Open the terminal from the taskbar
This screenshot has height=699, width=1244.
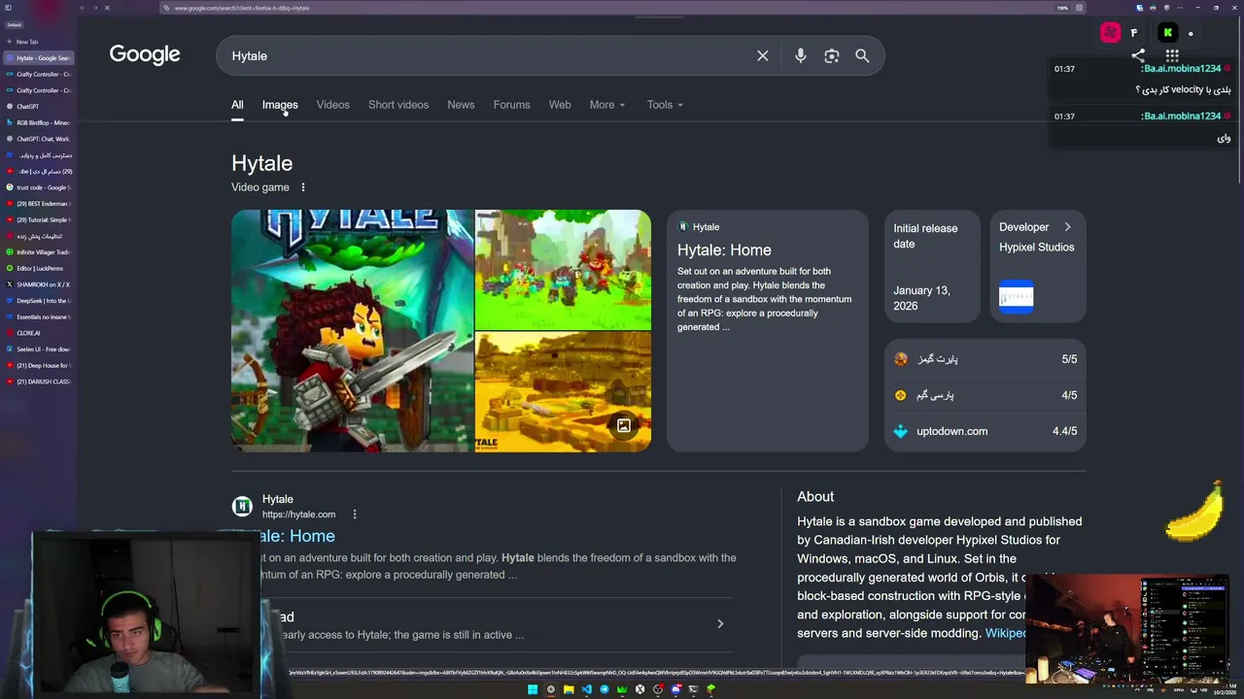click(x=693, y=689)
